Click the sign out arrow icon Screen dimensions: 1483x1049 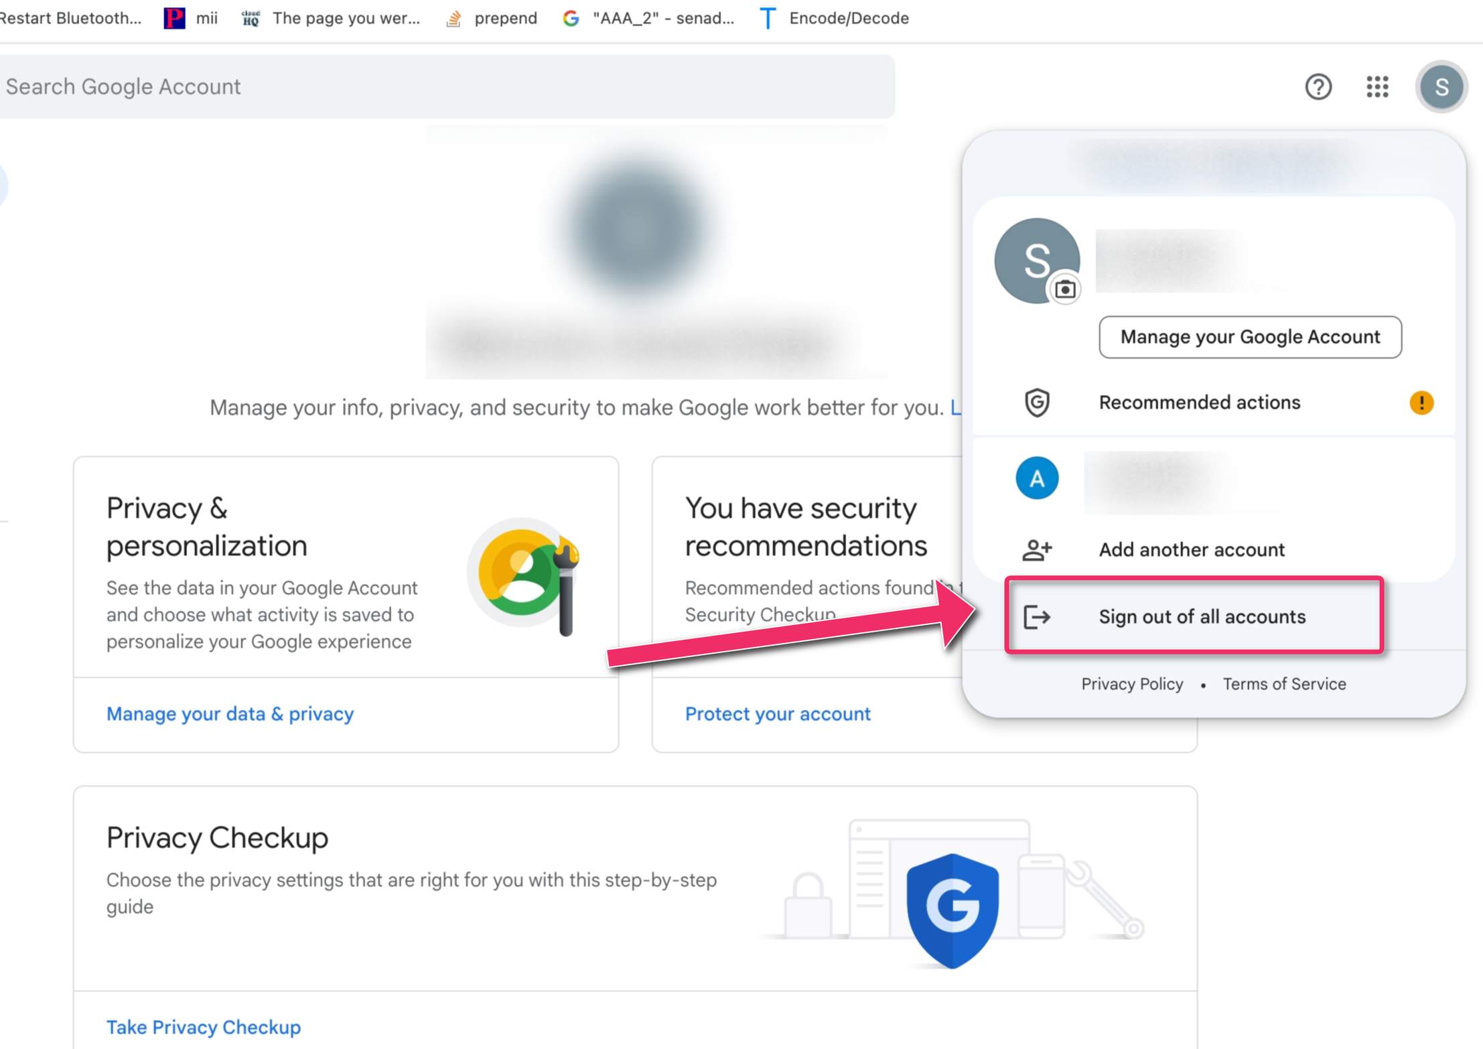pyautogui.click(x=1037, y=617)
